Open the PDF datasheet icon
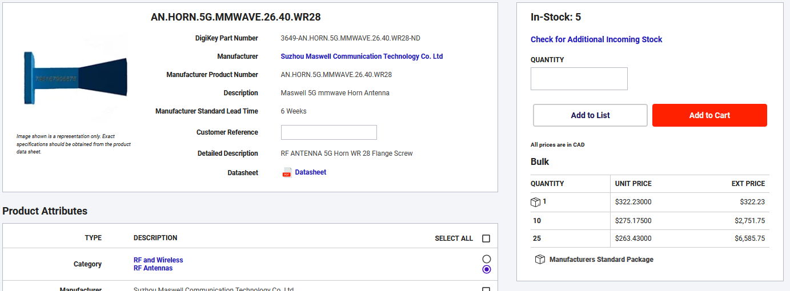 (x=287, y=172)
